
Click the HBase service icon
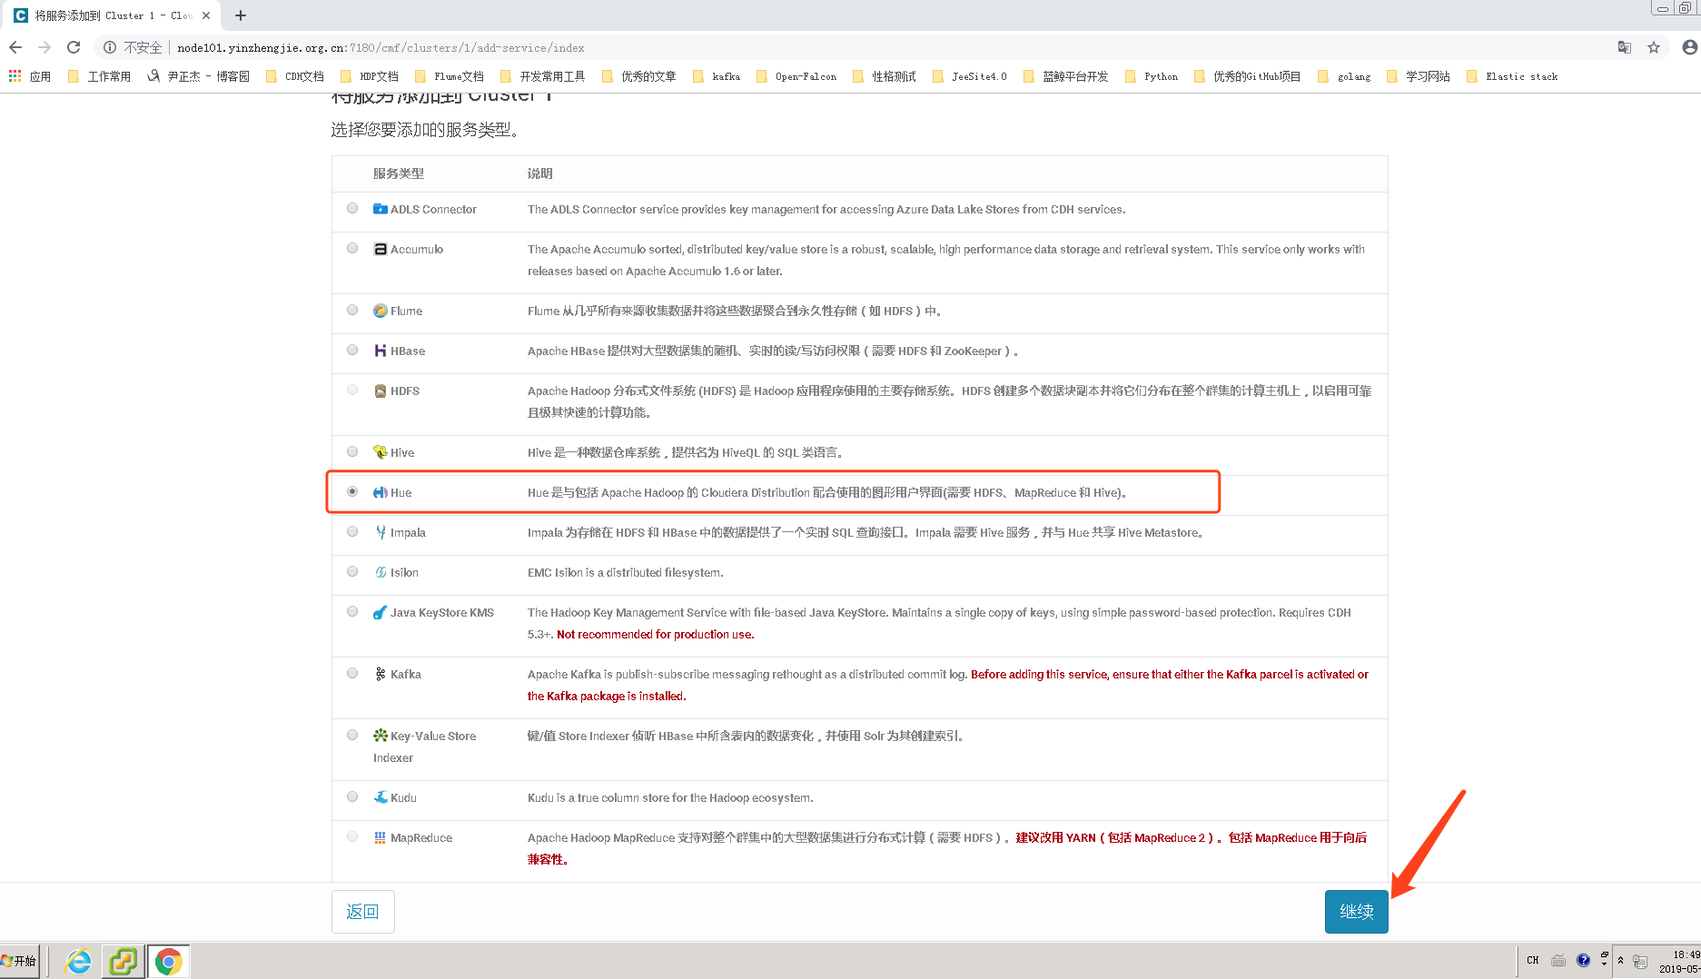point(380,351)
